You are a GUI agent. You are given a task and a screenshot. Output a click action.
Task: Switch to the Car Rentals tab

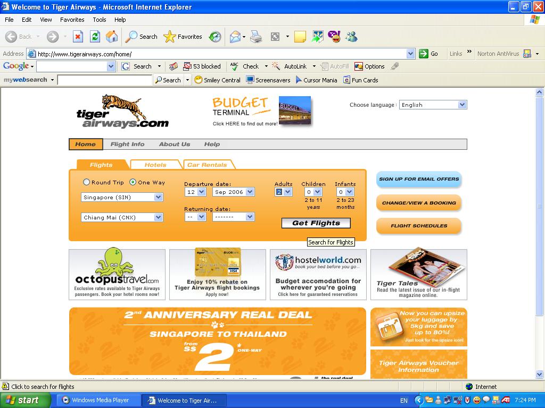click(x=207, y=165)
